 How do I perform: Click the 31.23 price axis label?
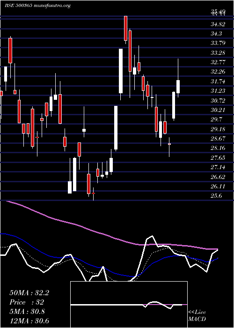218,91
